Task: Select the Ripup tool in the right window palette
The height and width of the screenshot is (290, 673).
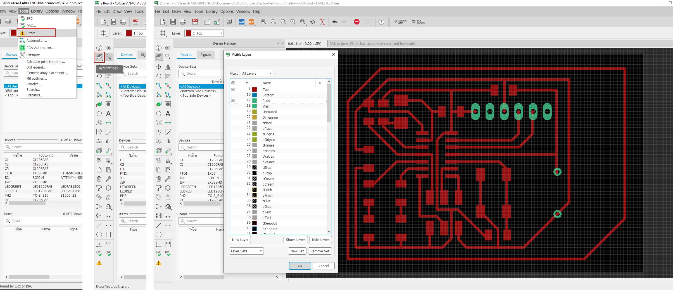Action: tap(168, 86)
